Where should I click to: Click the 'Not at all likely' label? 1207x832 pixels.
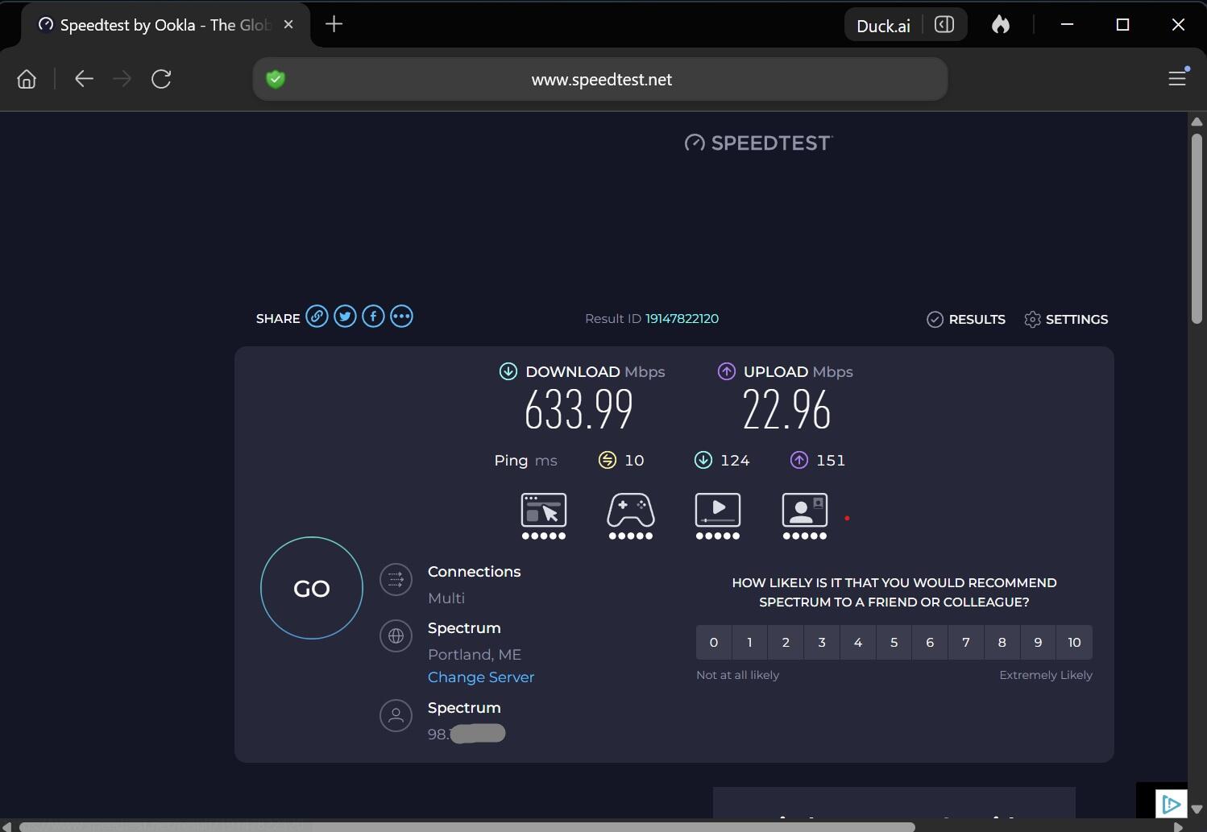(737, 675)
